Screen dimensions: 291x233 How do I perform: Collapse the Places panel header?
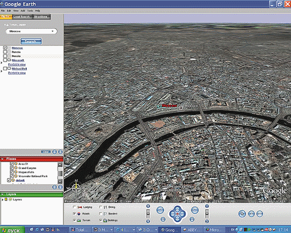(2, 159)
